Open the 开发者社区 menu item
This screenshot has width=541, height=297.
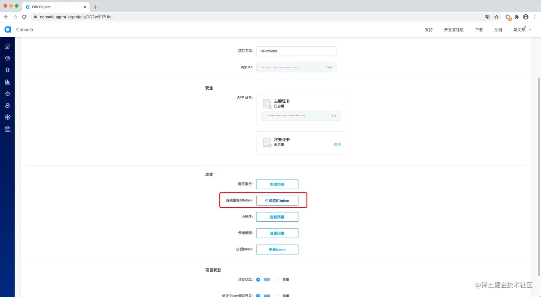(x=453, y=30)
